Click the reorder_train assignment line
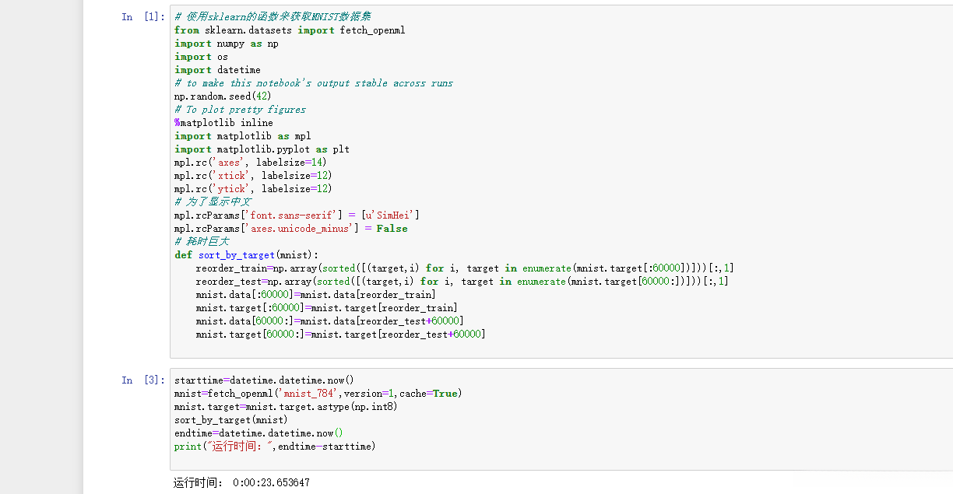 464,268
